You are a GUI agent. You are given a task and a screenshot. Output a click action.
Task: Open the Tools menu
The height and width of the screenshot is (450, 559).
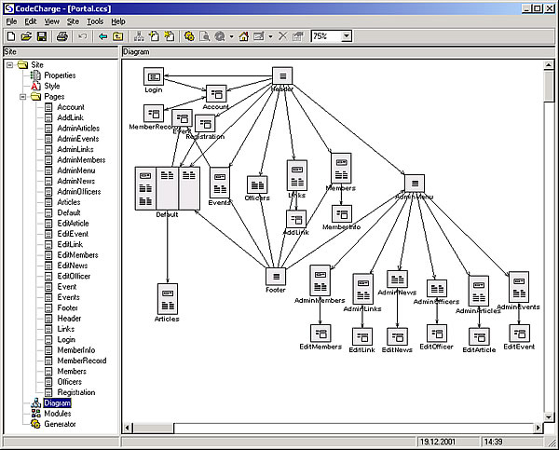click(95, 20)
